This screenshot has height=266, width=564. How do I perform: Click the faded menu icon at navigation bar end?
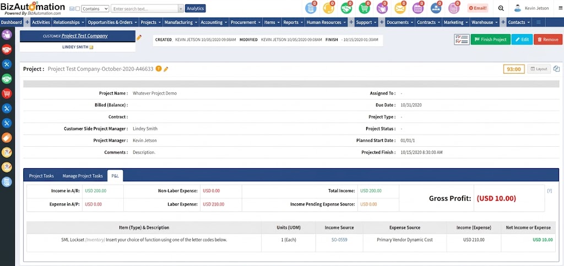pos(539,22)
